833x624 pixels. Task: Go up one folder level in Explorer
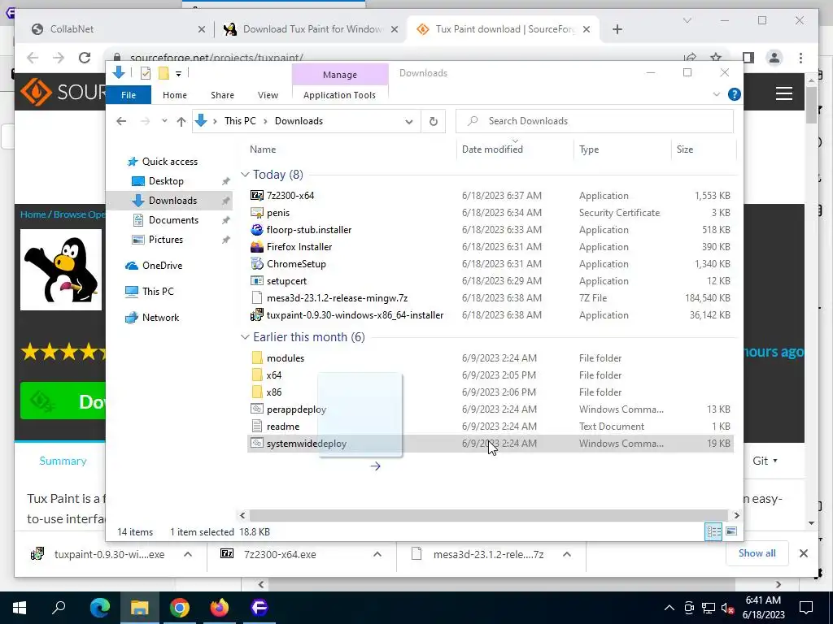click(181, 121)
